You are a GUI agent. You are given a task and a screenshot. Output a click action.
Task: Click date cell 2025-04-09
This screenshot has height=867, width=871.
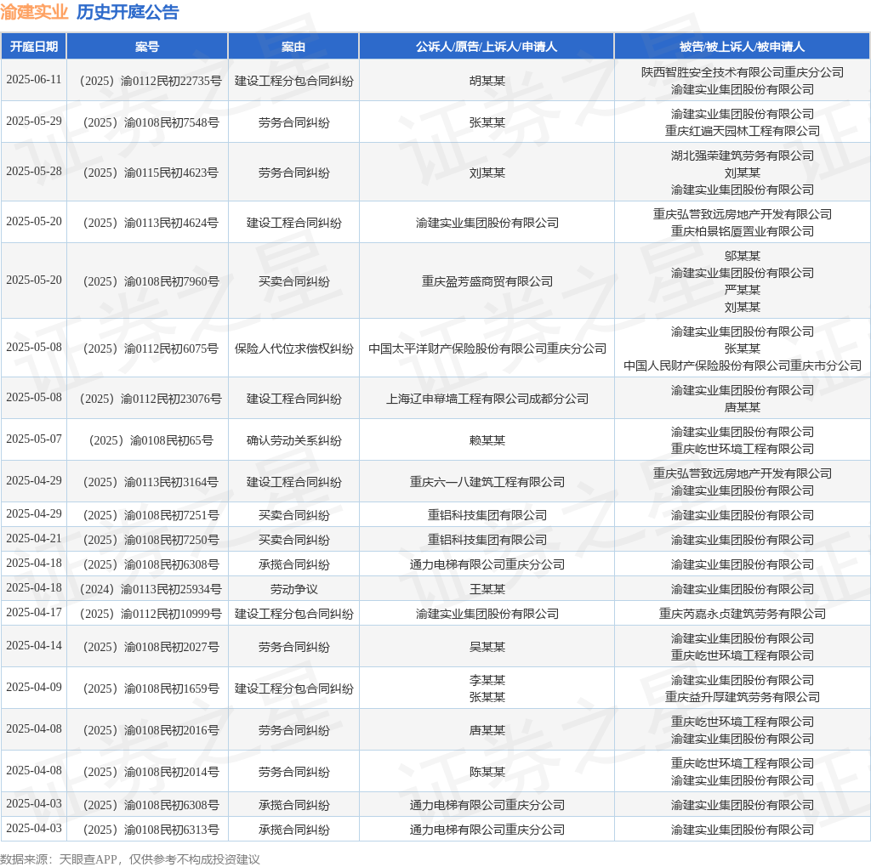pyautogui.click(x=34, y=687)
